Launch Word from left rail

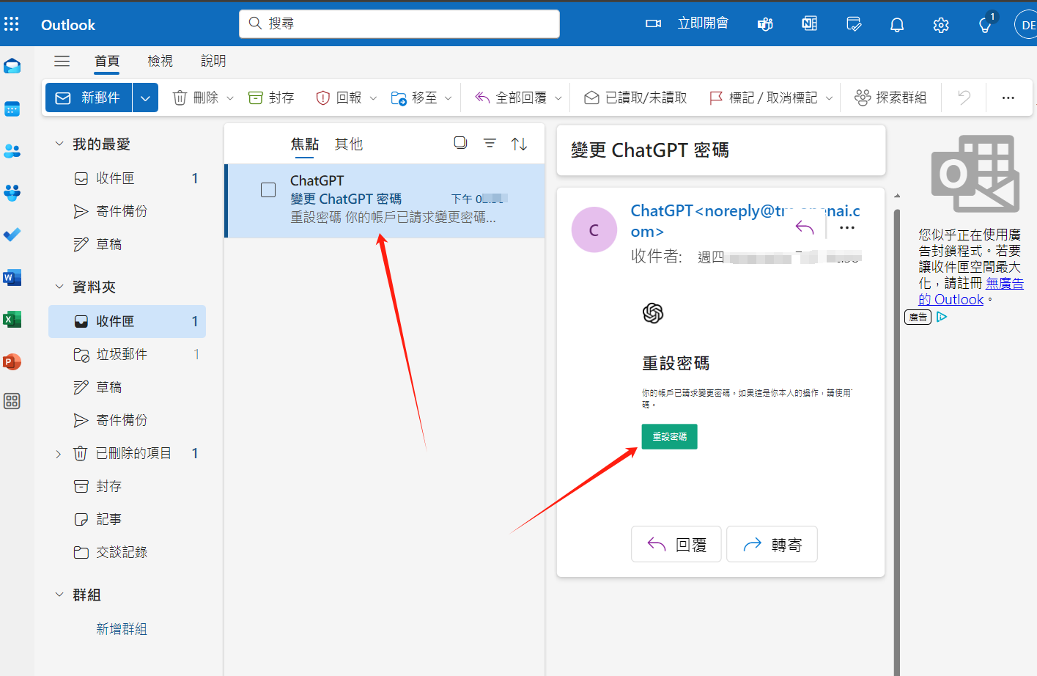(12, 277)
